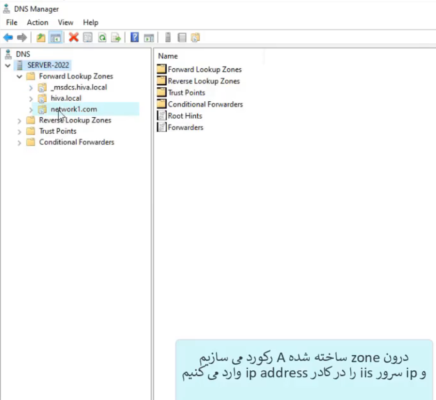Click the hiva.local zone icon

click(42, 98)
